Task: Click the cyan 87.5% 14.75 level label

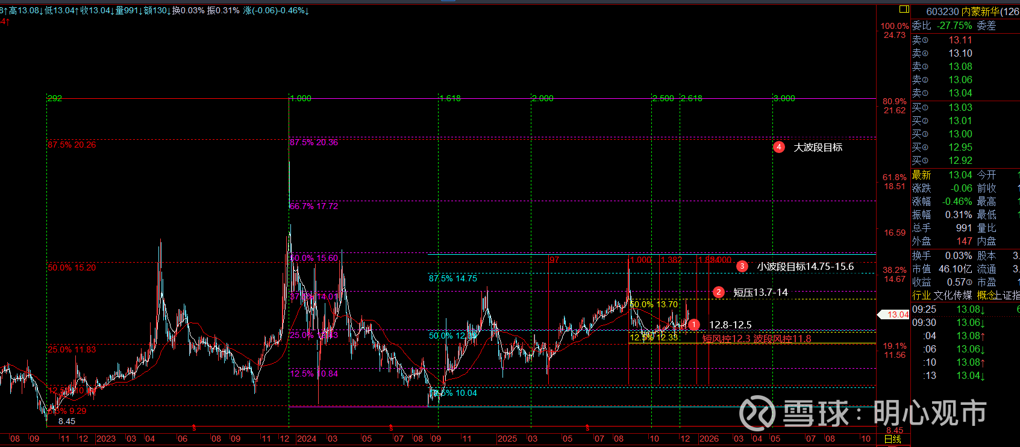Action: 453,278
